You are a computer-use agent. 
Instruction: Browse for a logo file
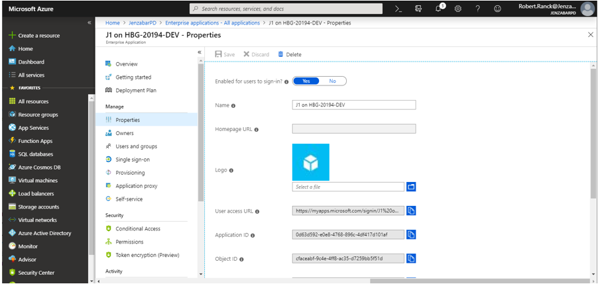tap(411, 187)
